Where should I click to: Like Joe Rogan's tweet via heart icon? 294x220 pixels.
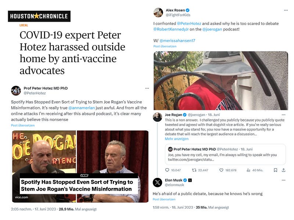coord(221,170)
